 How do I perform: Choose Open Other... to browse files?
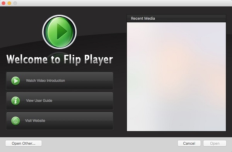pos(24,143)
